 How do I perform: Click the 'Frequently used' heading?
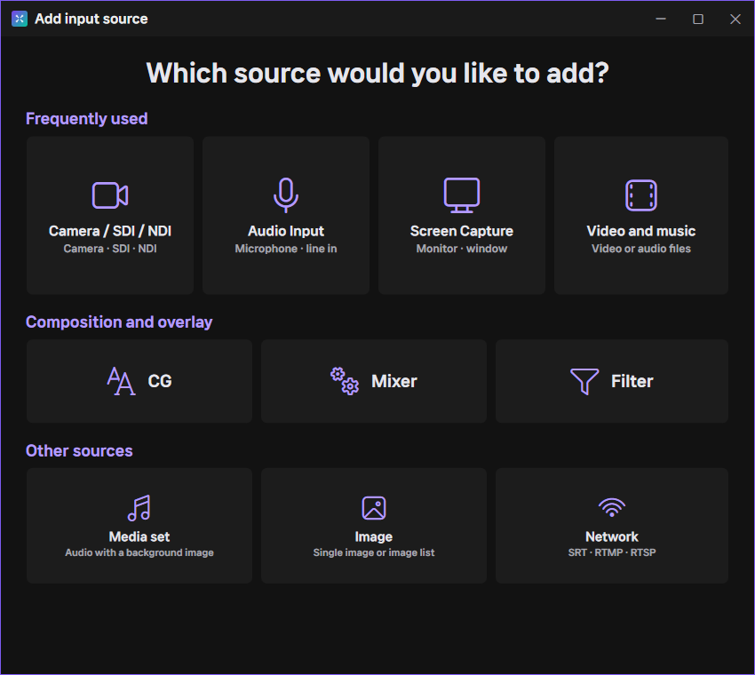pyautogui.click(x=87, y=118)
